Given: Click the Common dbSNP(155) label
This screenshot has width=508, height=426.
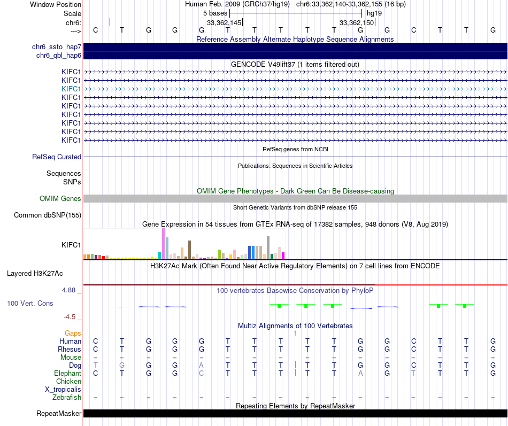Looking at the screenshot, I should coord(47,215).
